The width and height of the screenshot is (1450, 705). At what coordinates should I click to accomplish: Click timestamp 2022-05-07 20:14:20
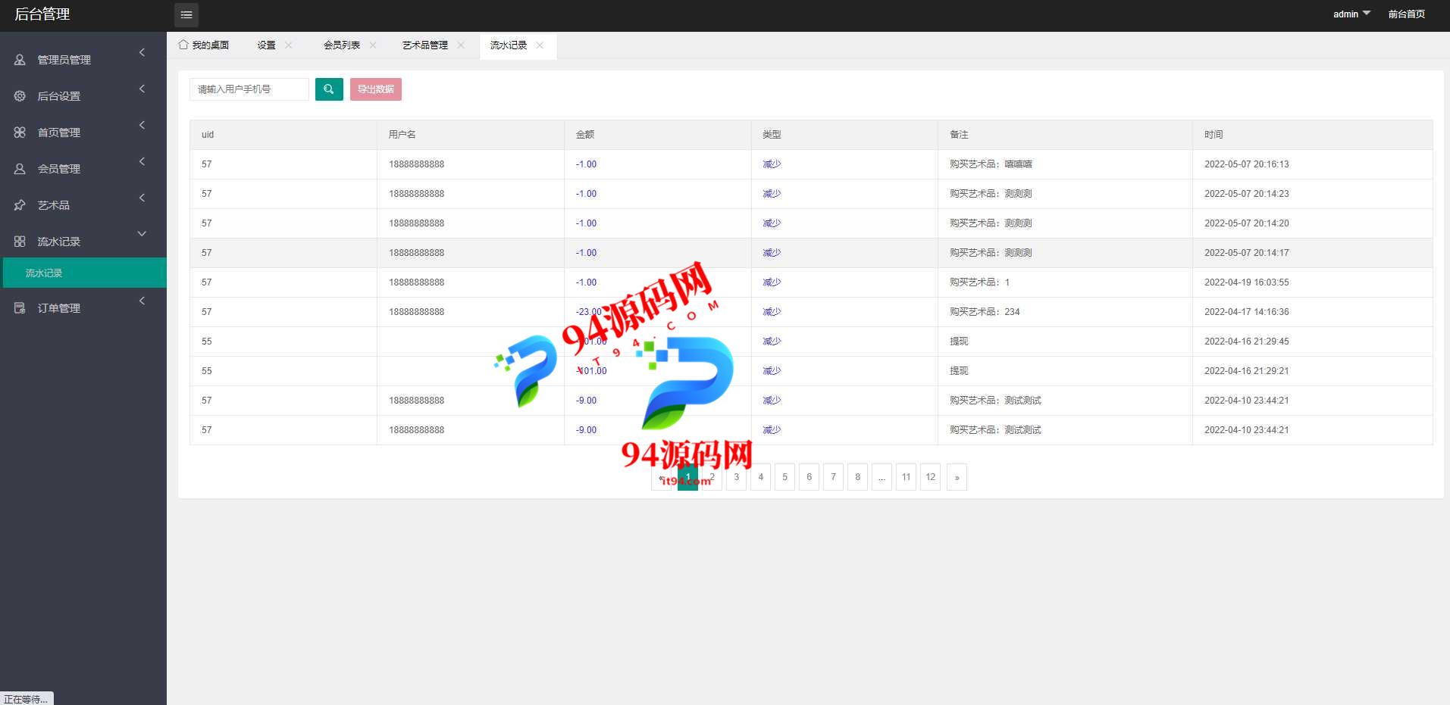(1246, 223)
